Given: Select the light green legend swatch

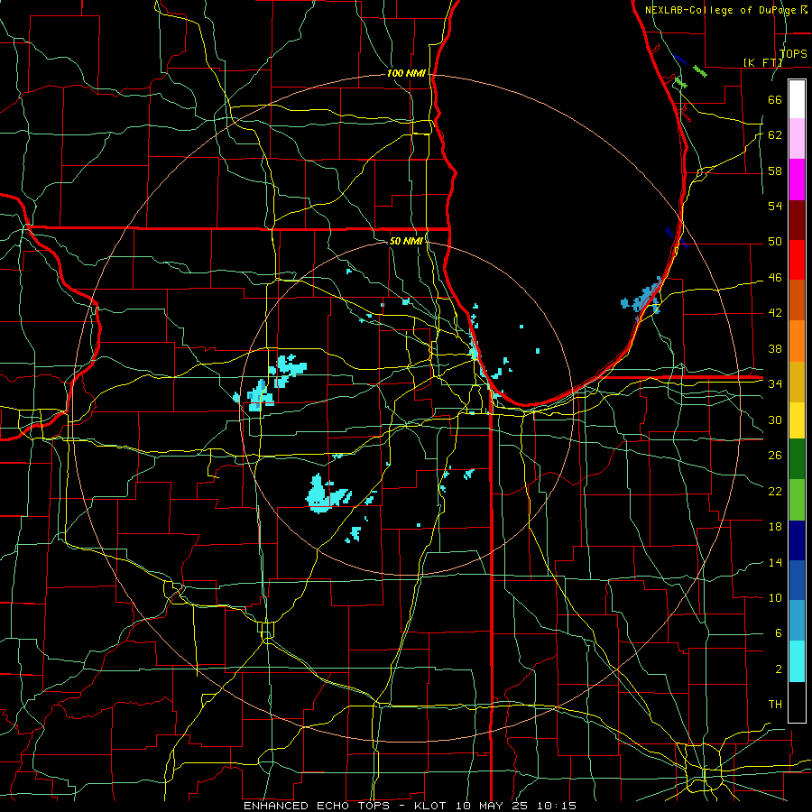Looking at the screenshot, I should [797, 500].
